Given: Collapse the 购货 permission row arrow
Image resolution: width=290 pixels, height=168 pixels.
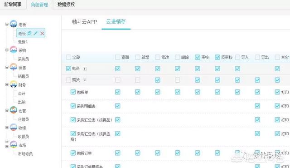Looking at the screenshot, I should (85, 80).
